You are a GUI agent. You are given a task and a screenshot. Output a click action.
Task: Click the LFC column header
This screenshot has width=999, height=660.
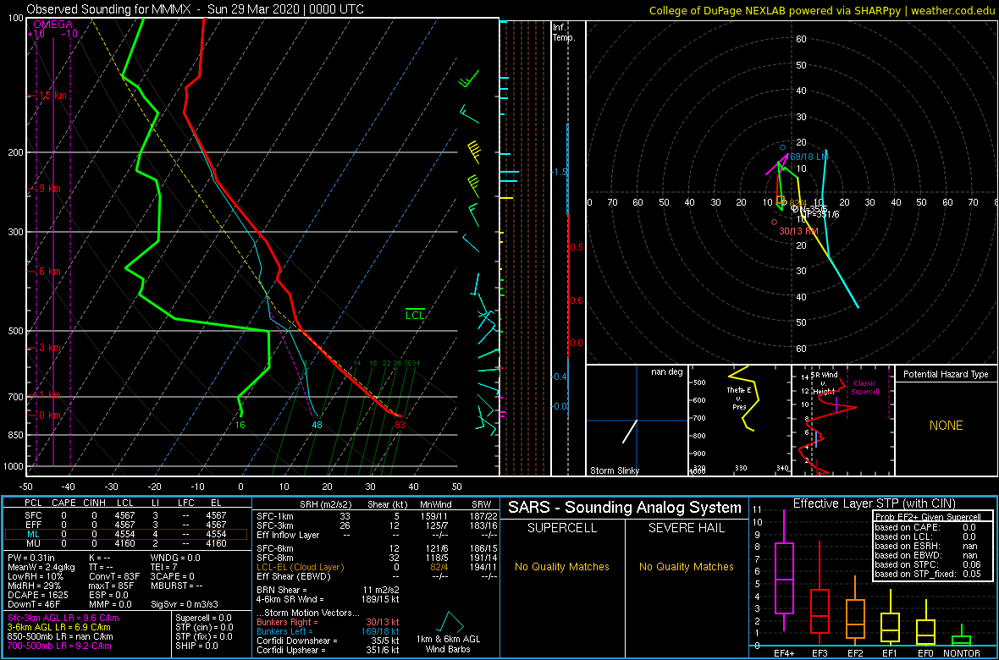(187, 504)
